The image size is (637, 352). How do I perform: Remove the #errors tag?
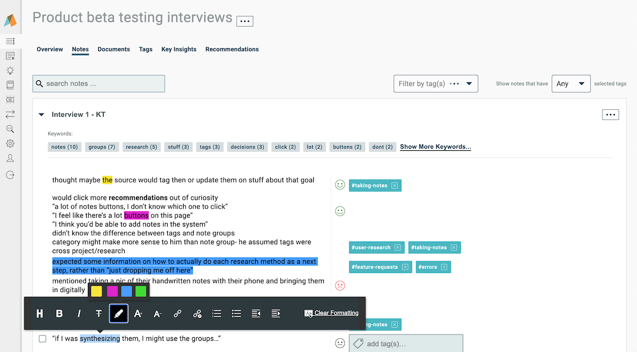444,267
